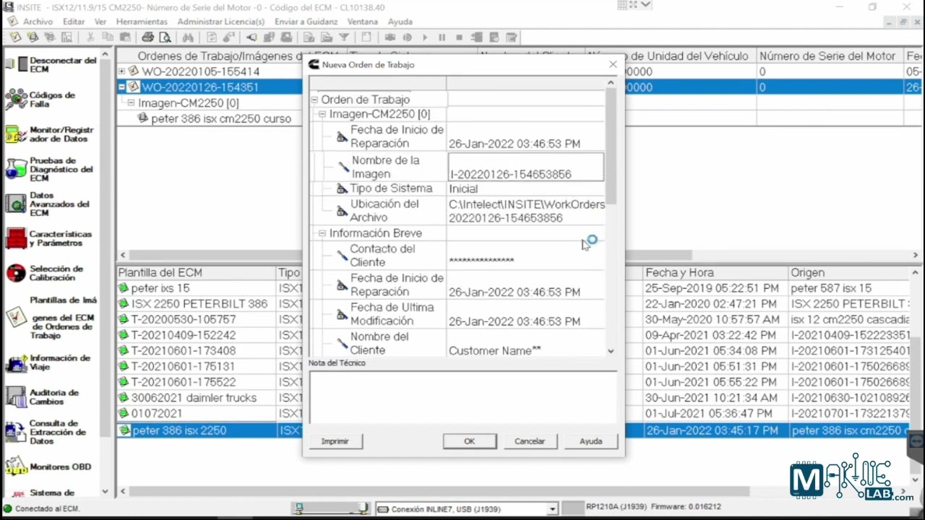Click the Cut scissors toolbar icon
The height and width of the screenshot is (520, 925).
click(90, 38)
